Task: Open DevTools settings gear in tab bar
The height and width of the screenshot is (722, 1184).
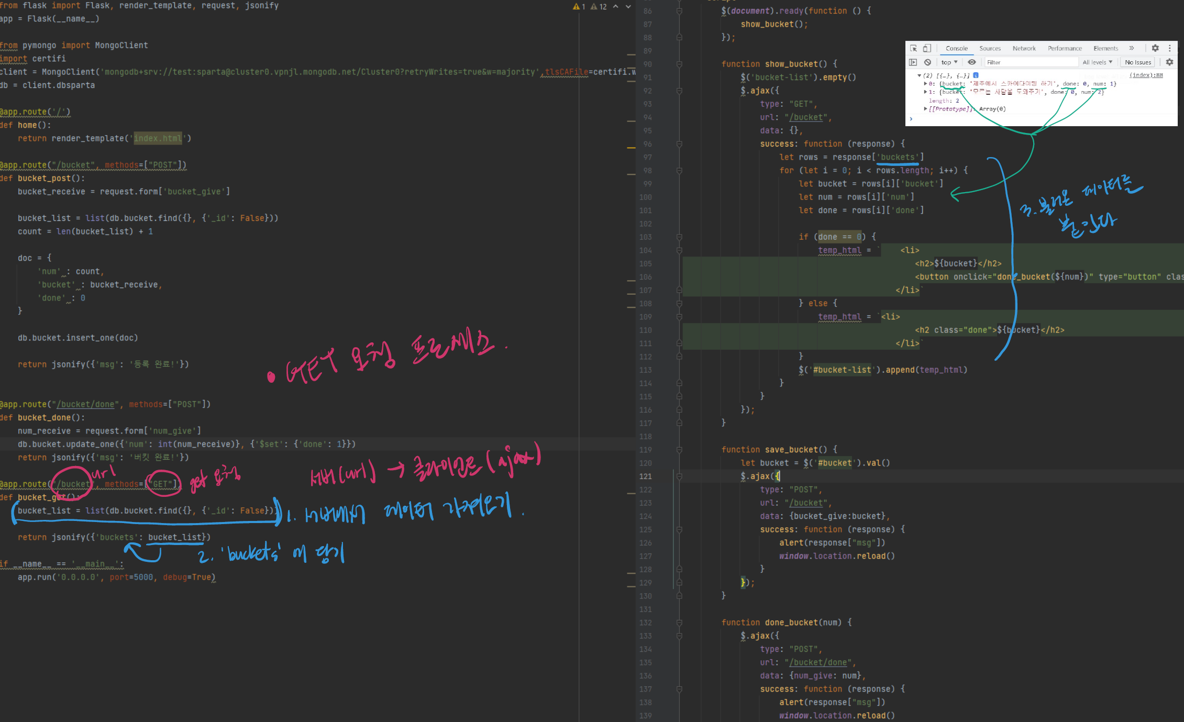Action: coord(1155,48)
